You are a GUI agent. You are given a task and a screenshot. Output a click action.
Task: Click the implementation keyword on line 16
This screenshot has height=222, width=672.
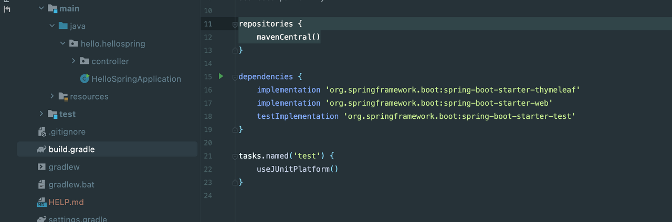(288, 90)
